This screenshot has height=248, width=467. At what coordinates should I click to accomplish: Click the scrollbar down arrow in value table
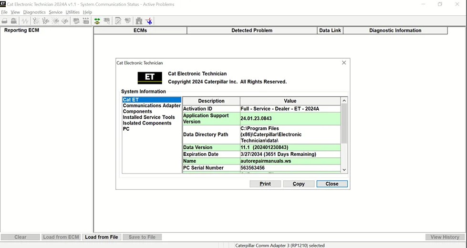[344, 169]
